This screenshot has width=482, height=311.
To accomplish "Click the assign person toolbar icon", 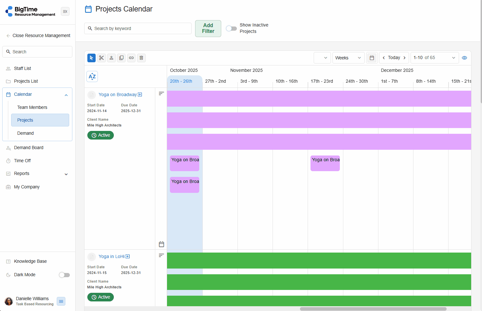I will coord(111,58).
